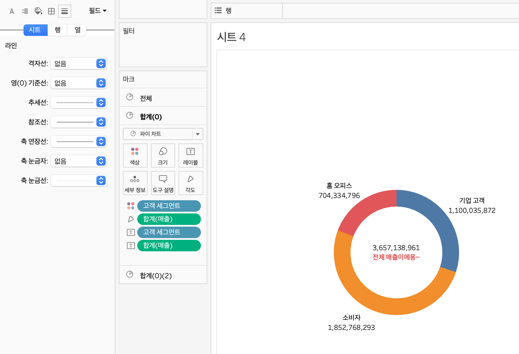Click the 기업 고객 label text
Viewport: 519px width, 354px height.
(472, 201)
